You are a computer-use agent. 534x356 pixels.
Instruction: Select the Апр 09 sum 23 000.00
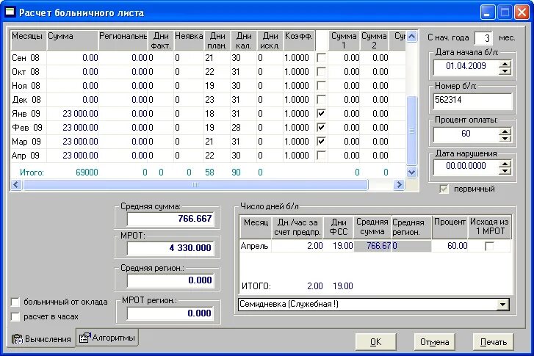(80, 156)
